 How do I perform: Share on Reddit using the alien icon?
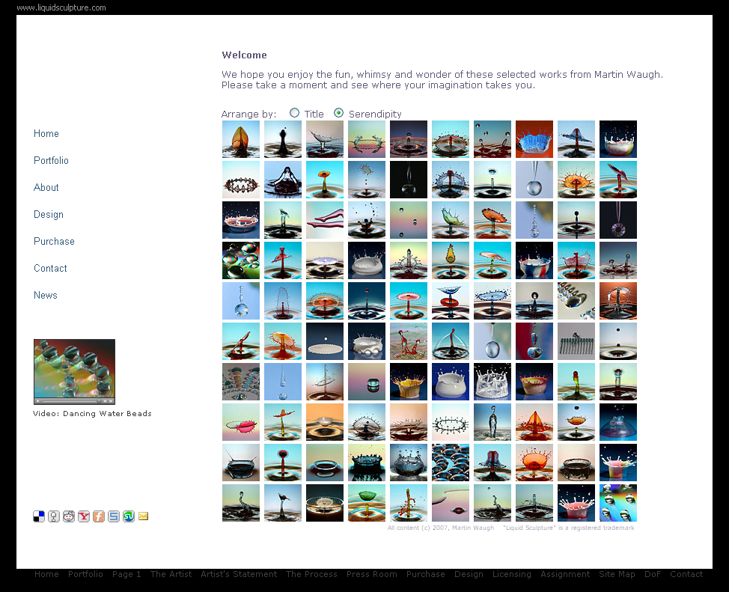coord(69,516)
